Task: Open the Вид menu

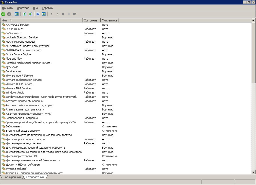Action: coord(35,8)
